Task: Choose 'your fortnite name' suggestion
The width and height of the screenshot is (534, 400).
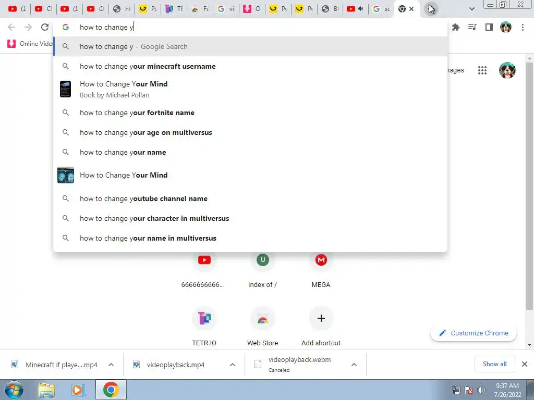Action: [250, 113]
